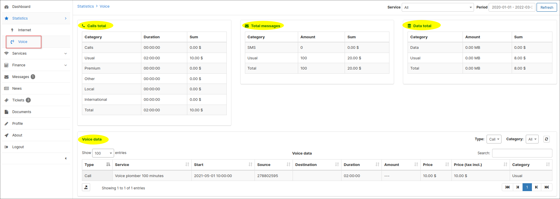
Task: Click the reload icon beside Category filter
Action: (x=546, y=139)
